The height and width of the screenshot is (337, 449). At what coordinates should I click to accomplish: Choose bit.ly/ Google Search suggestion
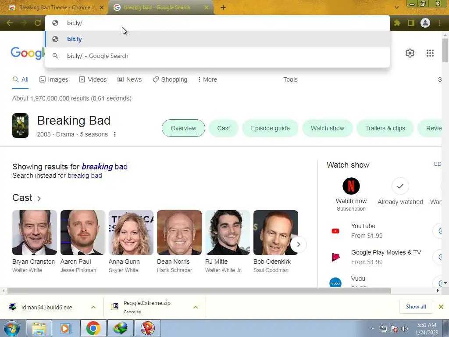[x=217, y=56]
